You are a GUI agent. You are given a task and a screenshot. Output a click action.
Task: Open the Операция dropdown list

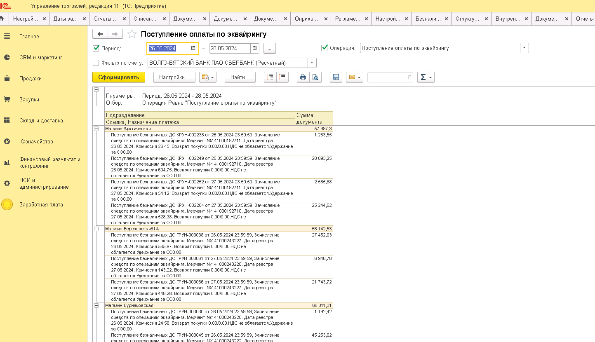[524, 48]
